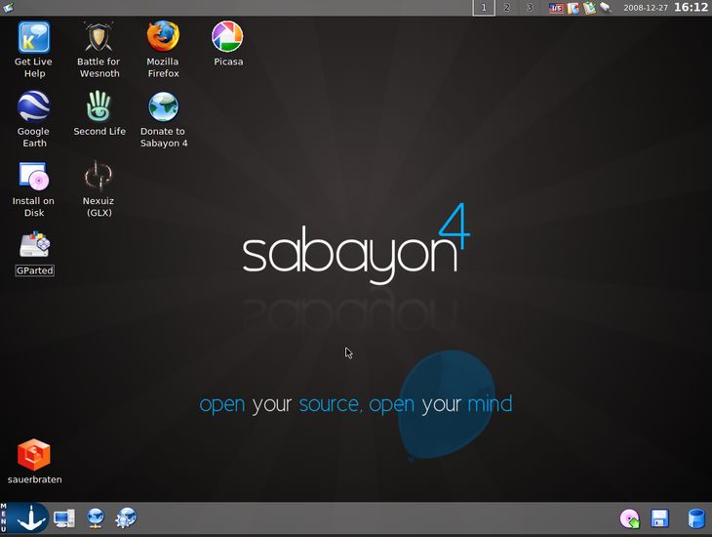
Task: Switch to virtual desktop 1
Action: [x=484, y=8]
